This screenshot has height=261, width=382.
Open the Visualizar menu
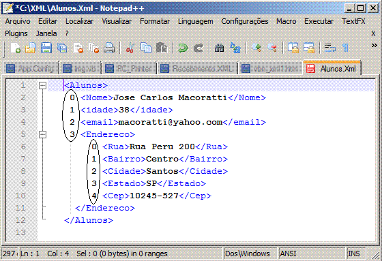point(117,21)
